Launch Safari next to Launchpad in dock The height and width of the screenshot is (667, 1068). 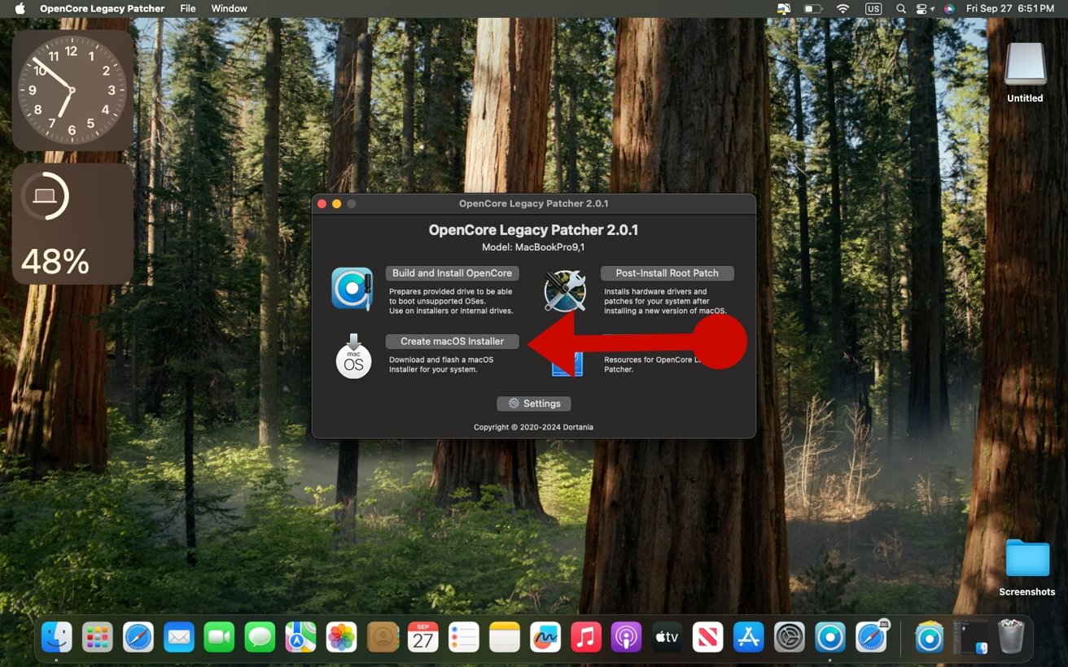pyautogui.click(x=138, y=637)
